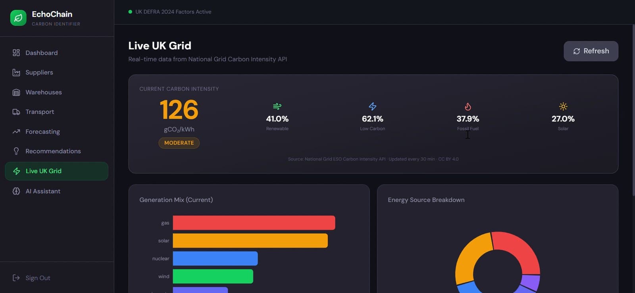Click the red gas bar

pyautogui.click(x=254, y=223)
